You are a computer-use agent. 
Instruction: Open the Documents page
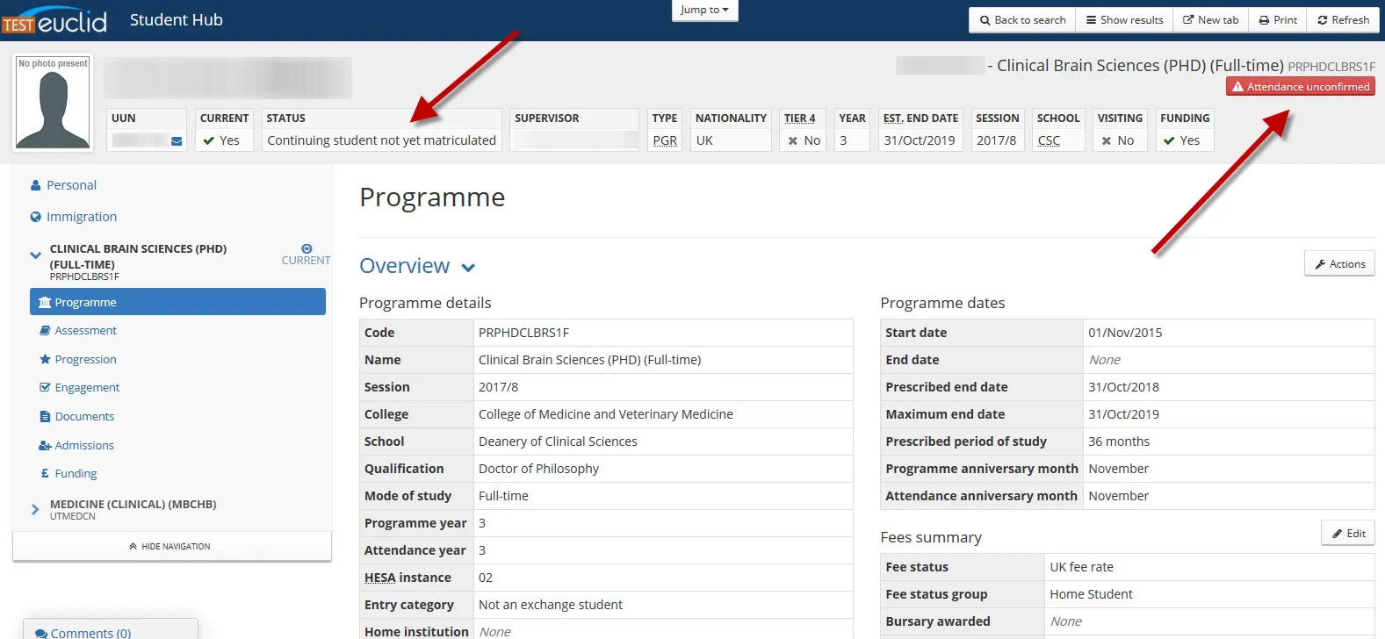(84, 417)
